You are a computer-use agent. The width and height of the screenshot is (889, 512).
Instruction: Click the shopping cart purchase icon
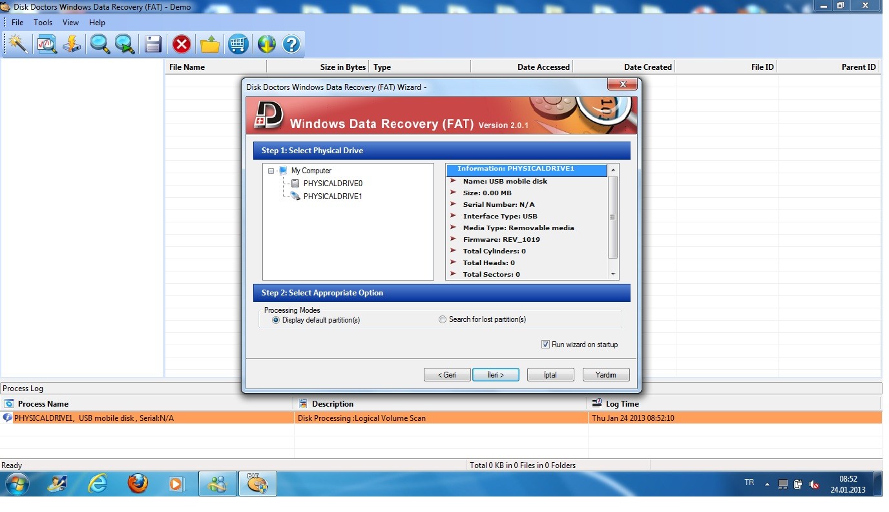coord(238,44)
